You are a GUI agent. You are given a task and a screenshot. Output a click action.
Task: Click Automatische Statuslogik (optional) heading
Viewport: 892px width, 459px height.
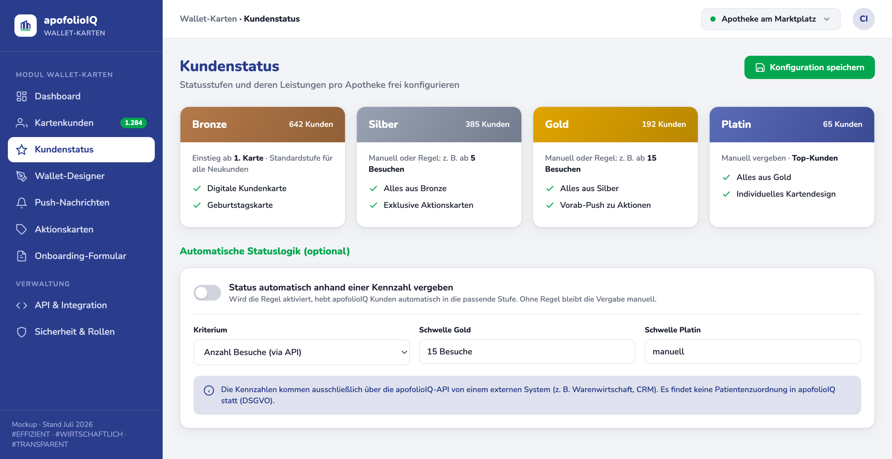[x=265, y=251]
